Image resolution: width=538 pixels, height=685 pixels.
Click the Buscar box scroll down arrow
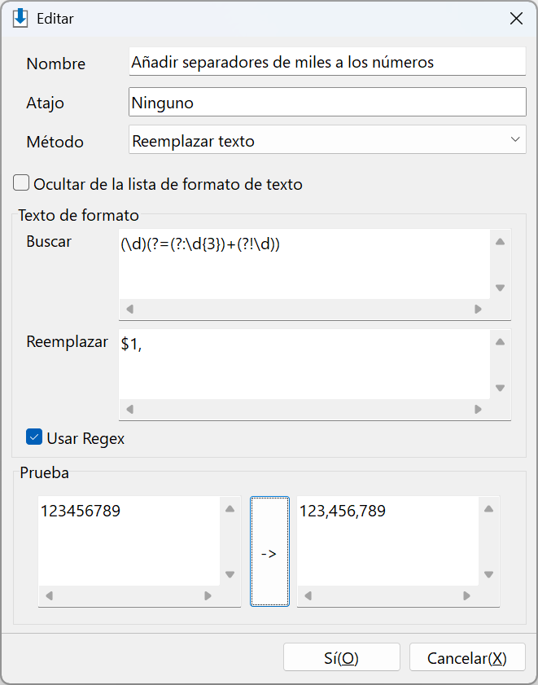click(x=500, y=288)
